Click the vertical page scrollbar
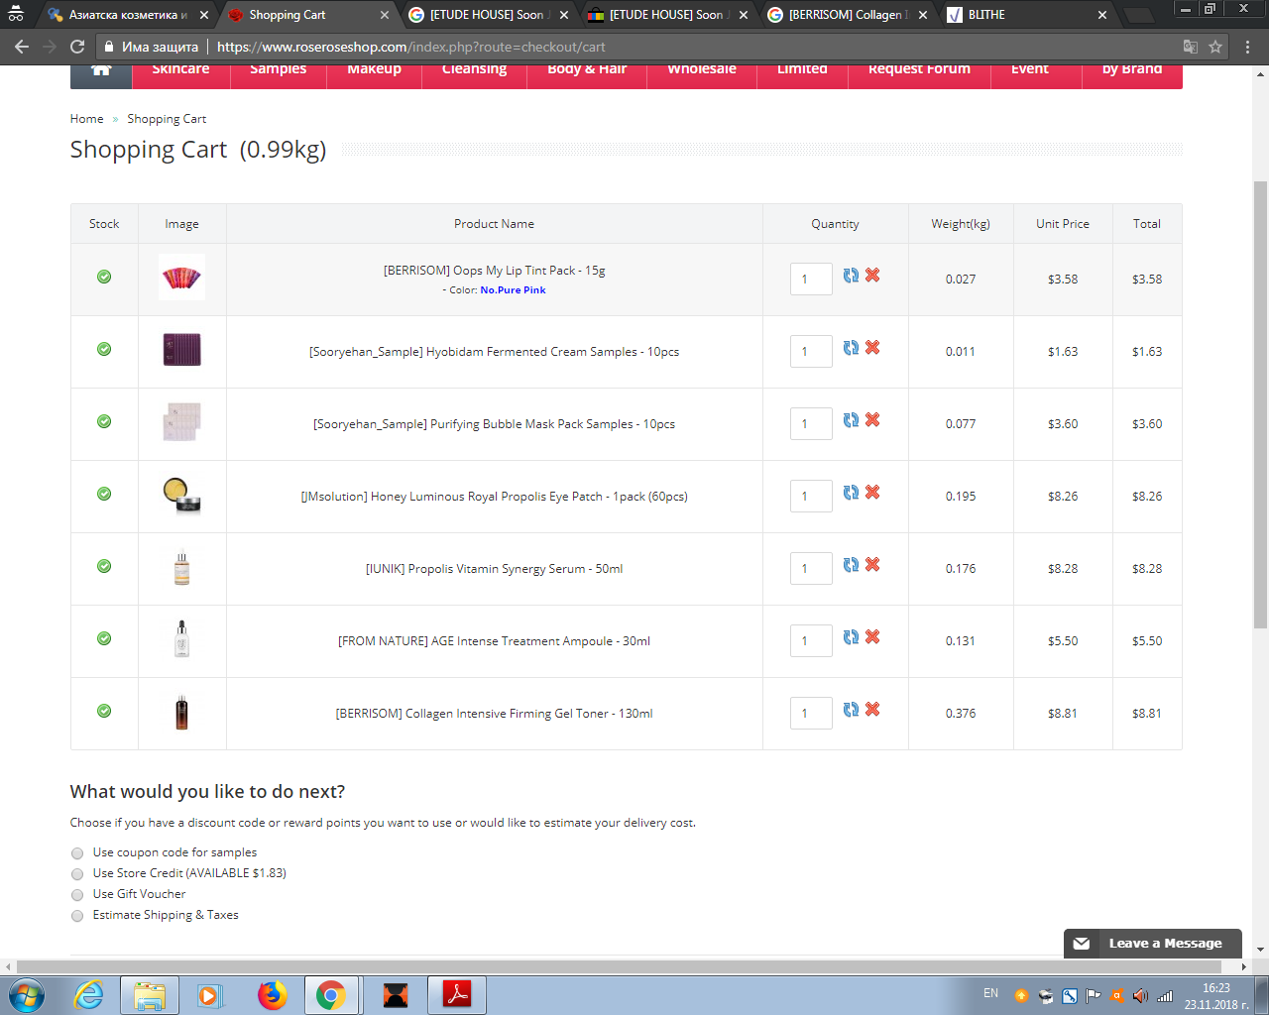Screen dimensions: 1269x1015 pyautogui.click(x=1260, y=404)
